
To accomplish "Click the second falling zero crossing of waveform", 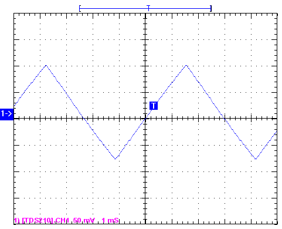I will [225, 119].
